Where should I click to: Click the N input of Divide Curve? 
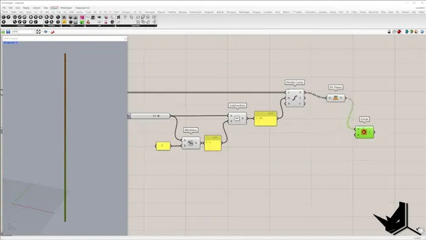(x=288, y=98)
